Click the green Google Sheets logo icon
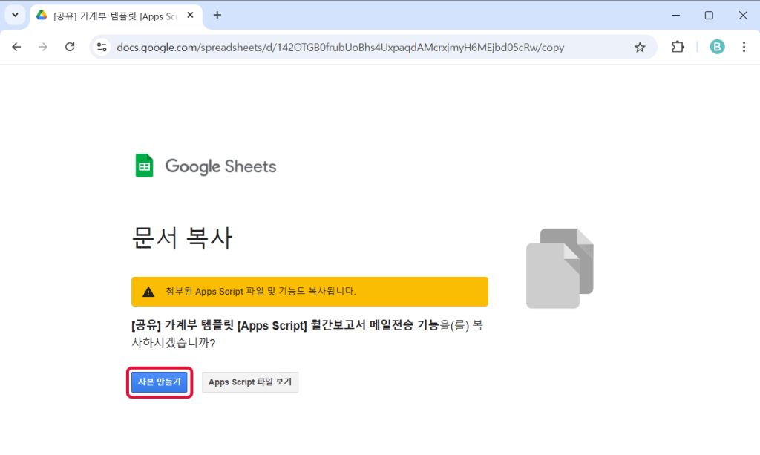Screen dimensions: 760x455 point(144,166)
